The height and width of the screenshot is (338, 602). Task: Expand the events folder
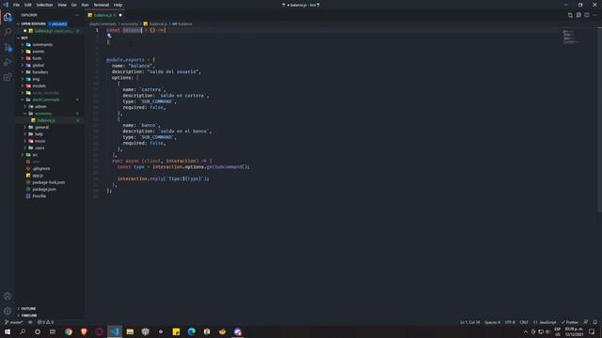point(50,52)
